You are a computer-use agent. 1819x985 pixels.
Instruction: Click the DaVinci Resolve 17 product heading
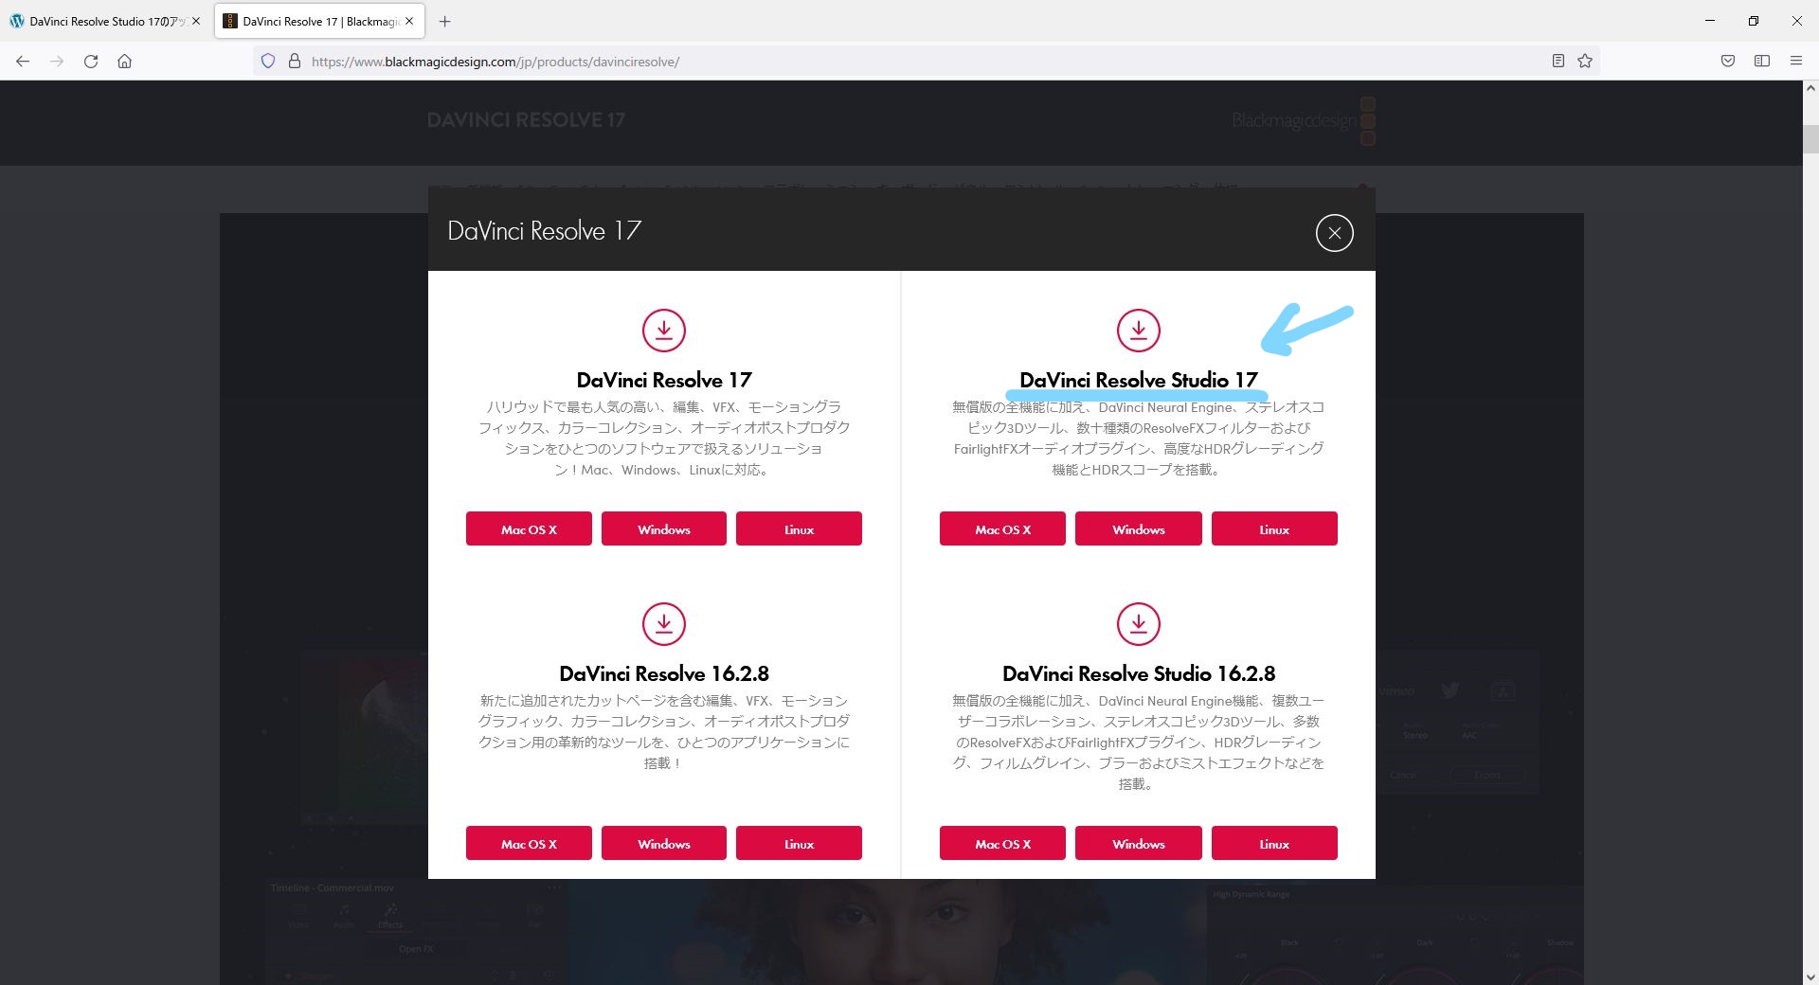coord(664,380)
